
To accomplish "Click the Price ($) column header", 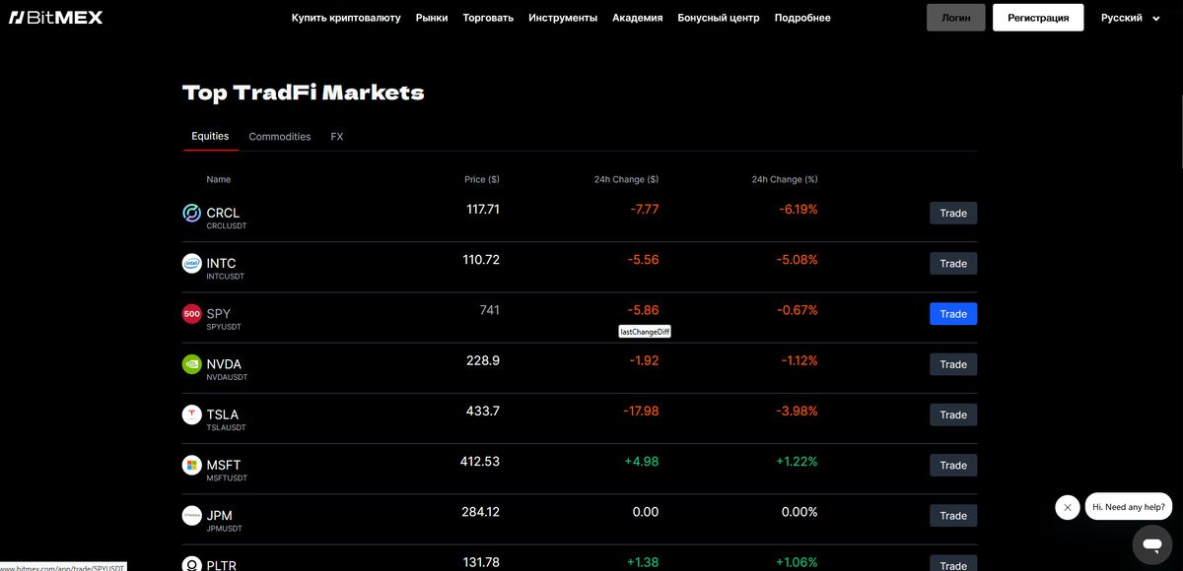I will pos(482,179).
